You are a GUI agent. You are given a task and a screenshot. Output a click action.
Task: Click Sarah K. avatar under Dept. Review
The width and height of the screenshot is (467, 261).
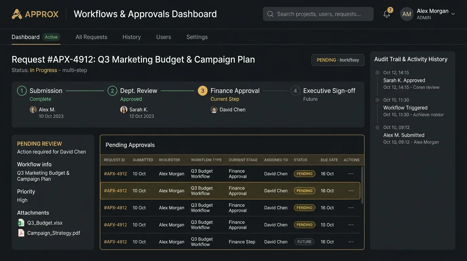tap(124, 109)
